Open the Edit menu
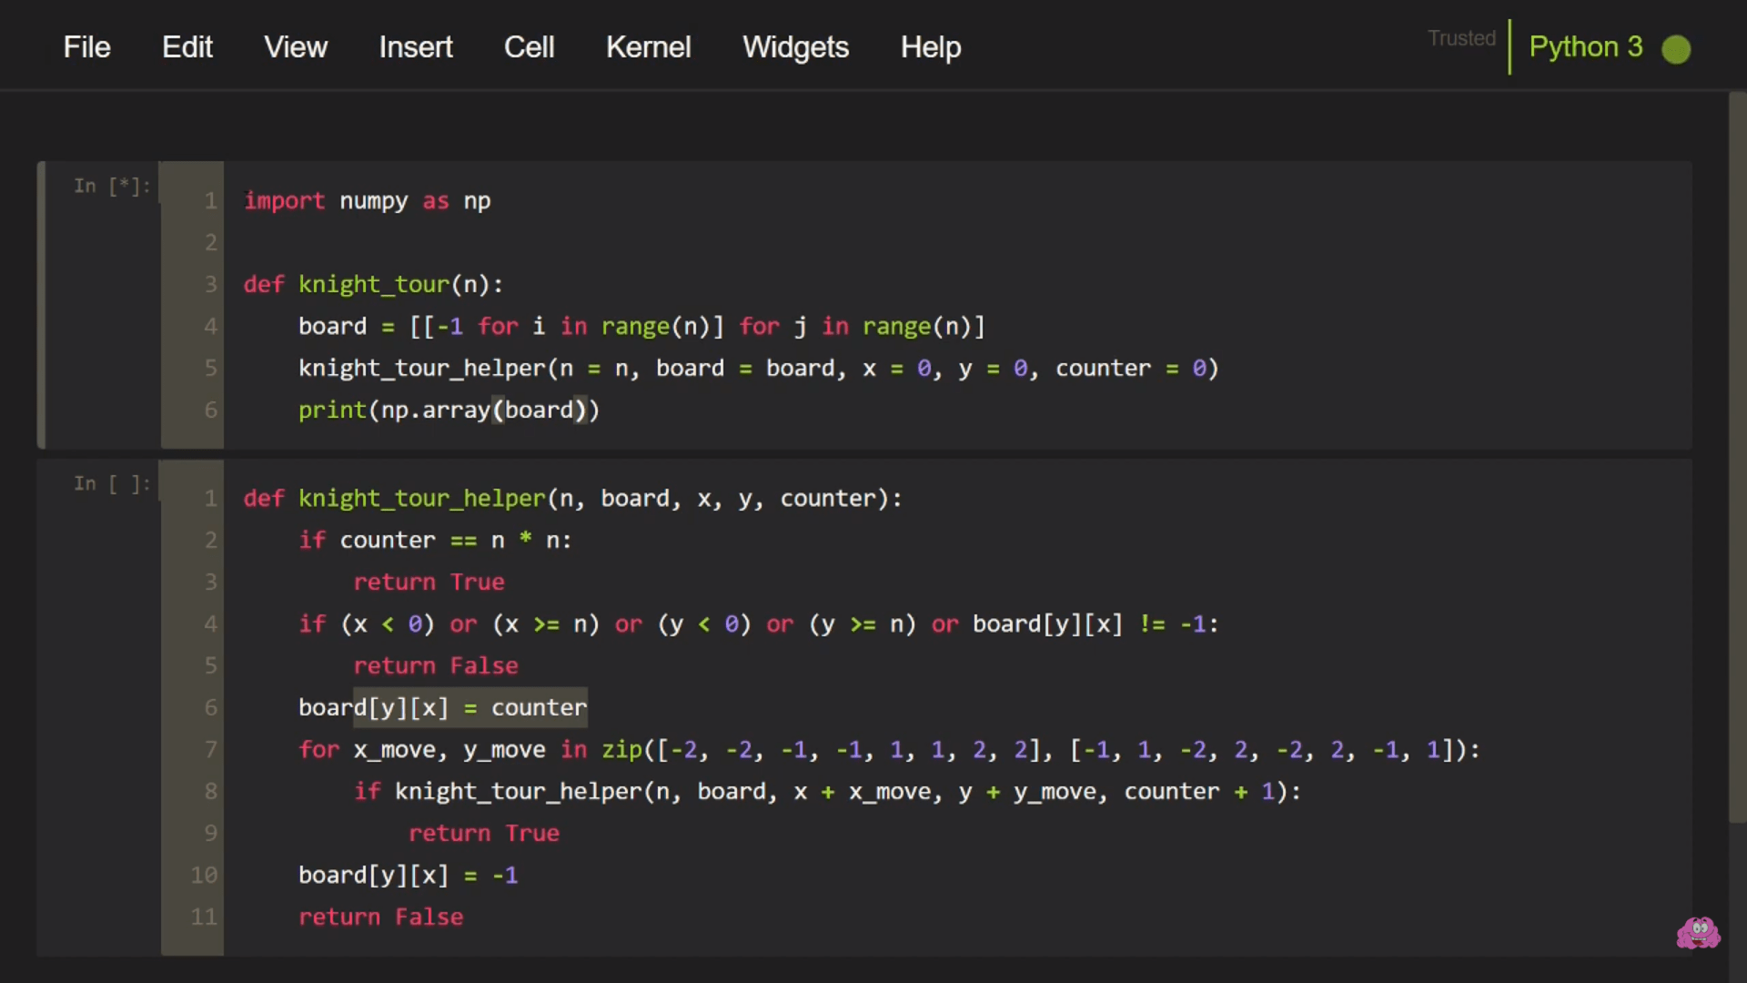The image size is (1747, 983). pyautogui.click(x=187, y=47)
